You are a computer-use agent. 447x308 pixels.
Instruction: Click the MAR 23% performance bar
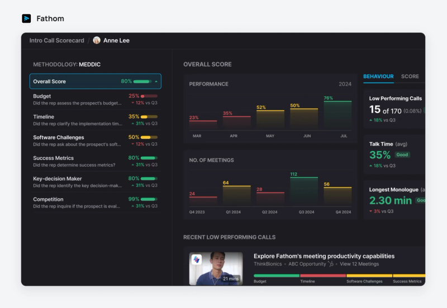coord(203,125)
